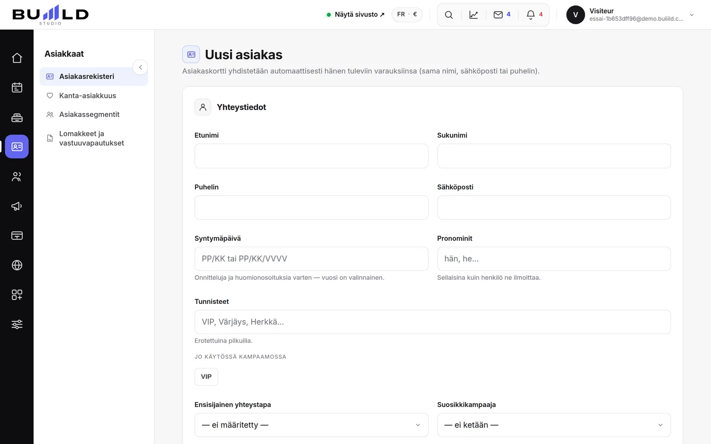Click into the Puhelin field

pos(312,208)
